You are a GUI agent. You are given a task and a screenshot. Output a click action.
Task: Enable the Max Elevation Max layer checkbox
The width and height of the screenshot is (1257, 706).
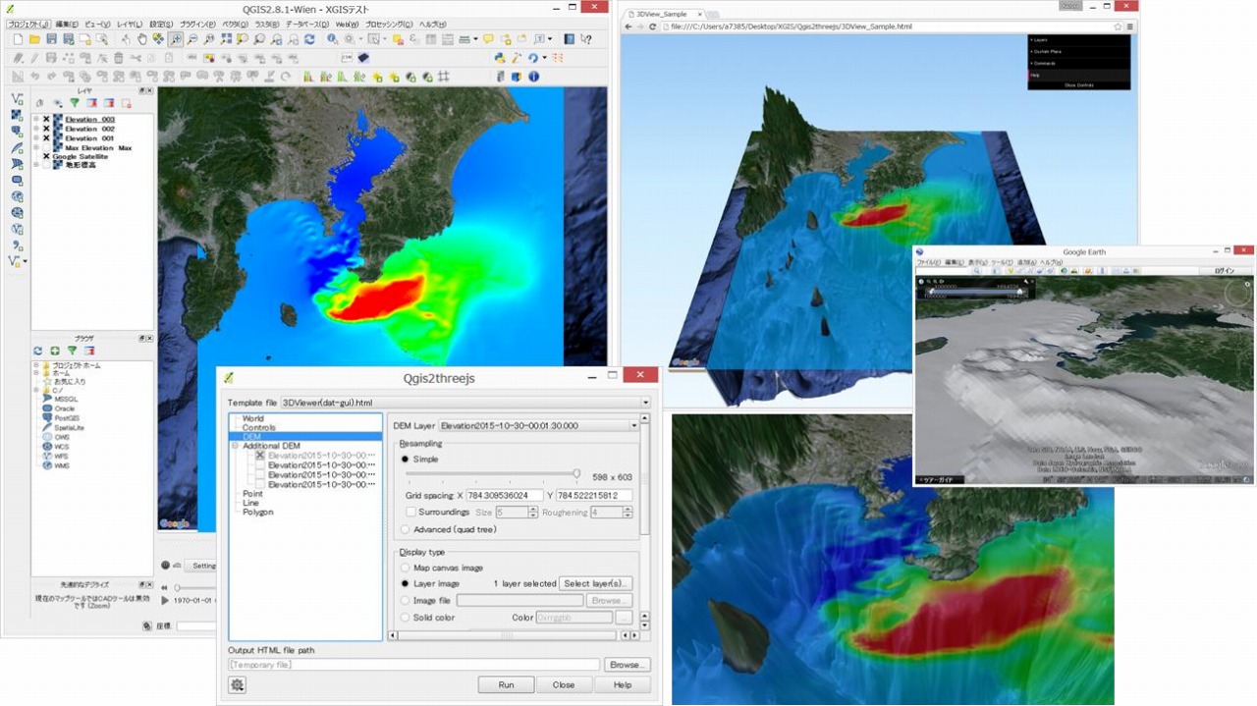tap(46, 147)
